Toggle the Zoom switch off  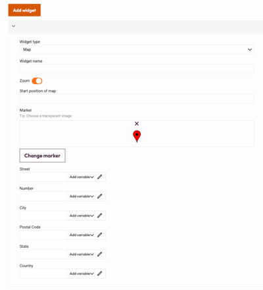click(x=37, y=81)
